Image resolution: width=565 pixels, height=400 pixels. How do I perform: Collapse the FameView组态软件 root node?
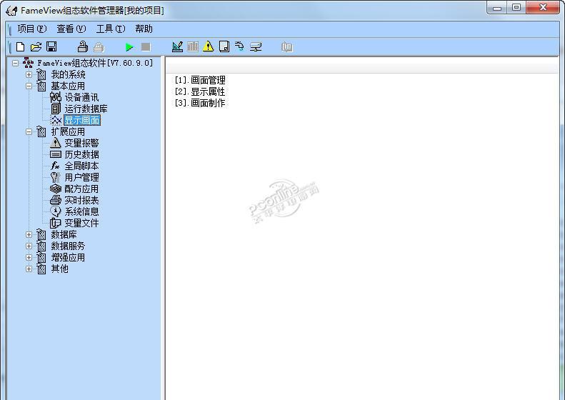(15, 63)
